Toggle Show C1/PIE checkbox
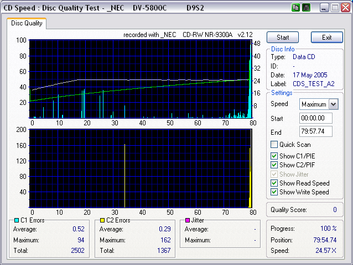The image size is (353, 265). (x=274, y=156)
